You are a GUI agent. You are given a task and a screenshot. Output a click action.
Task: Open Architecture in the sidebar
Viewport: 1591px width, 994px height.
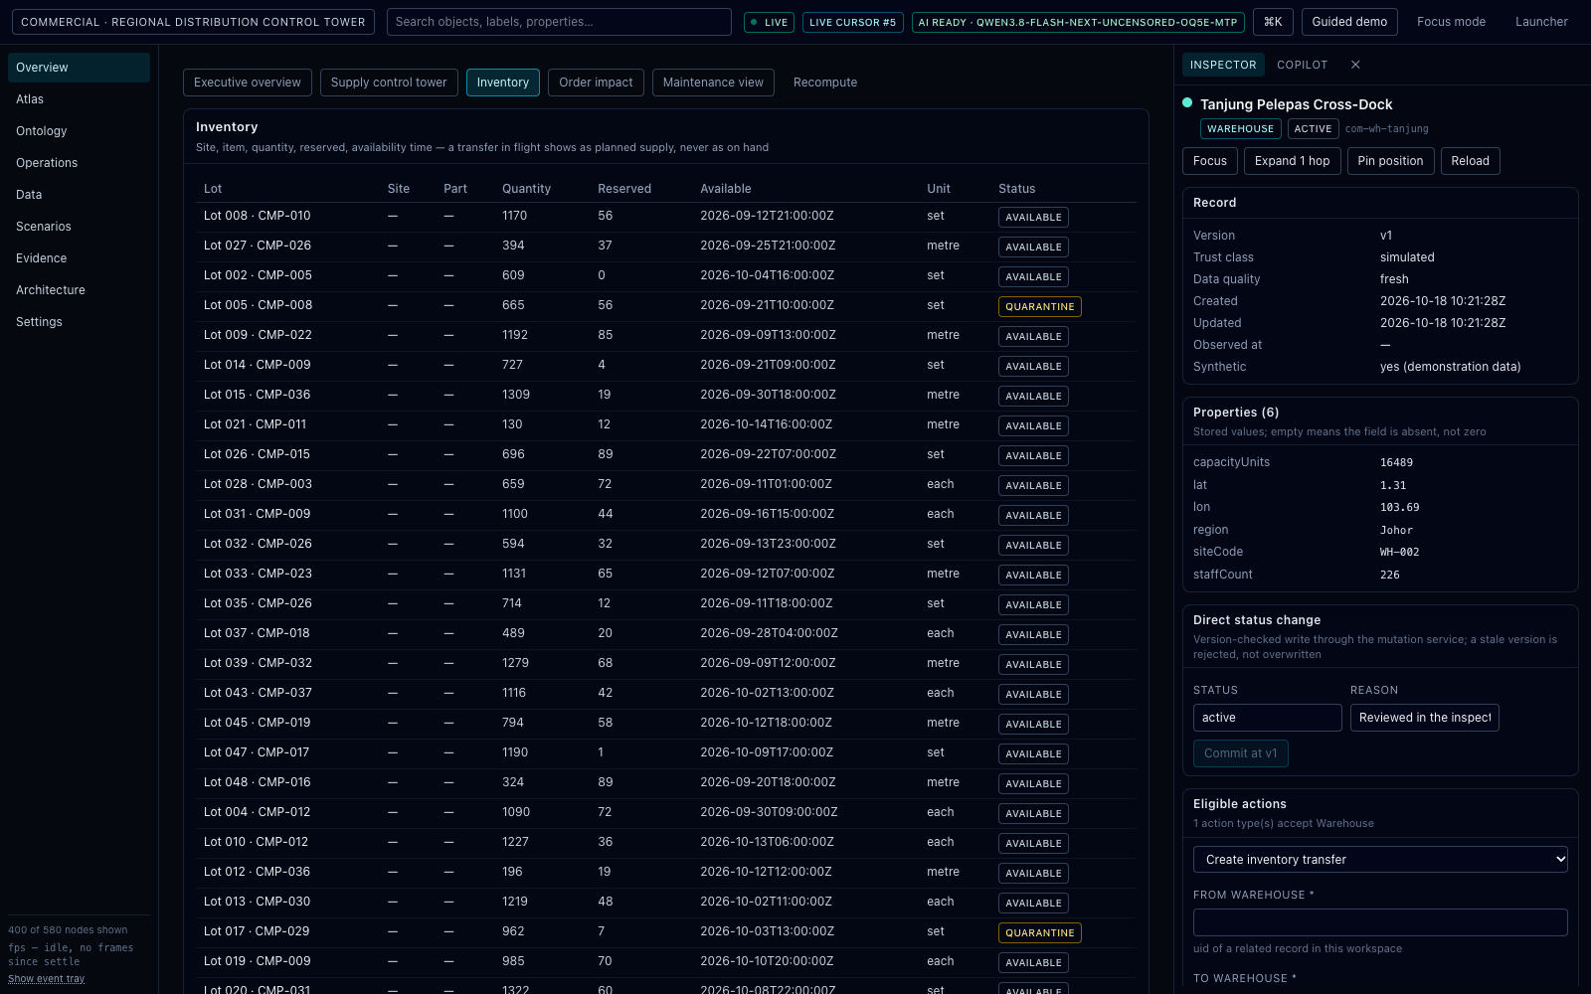(79, 290)
